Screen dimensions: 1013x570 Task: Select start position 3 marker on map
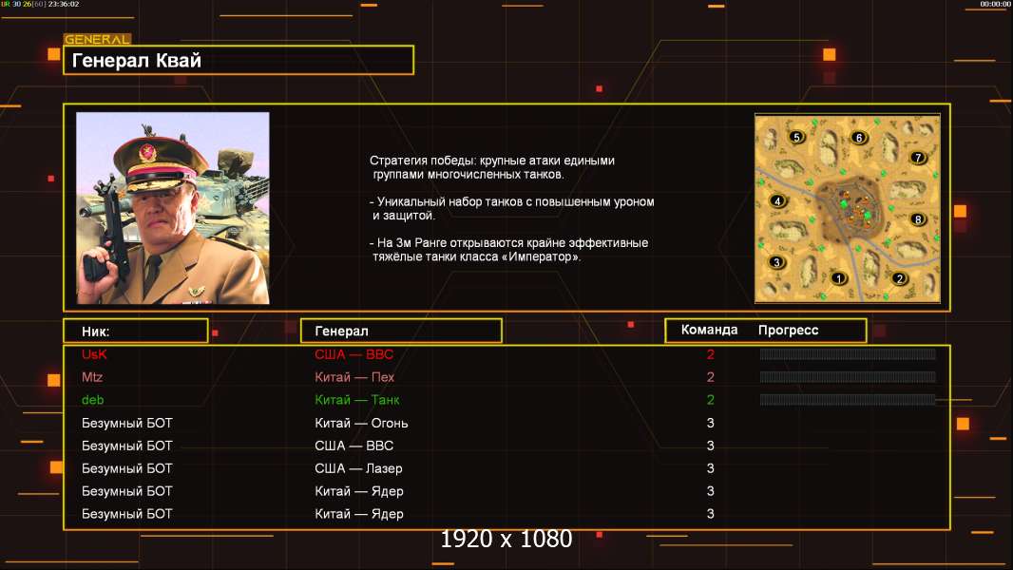tap(777, 261)
